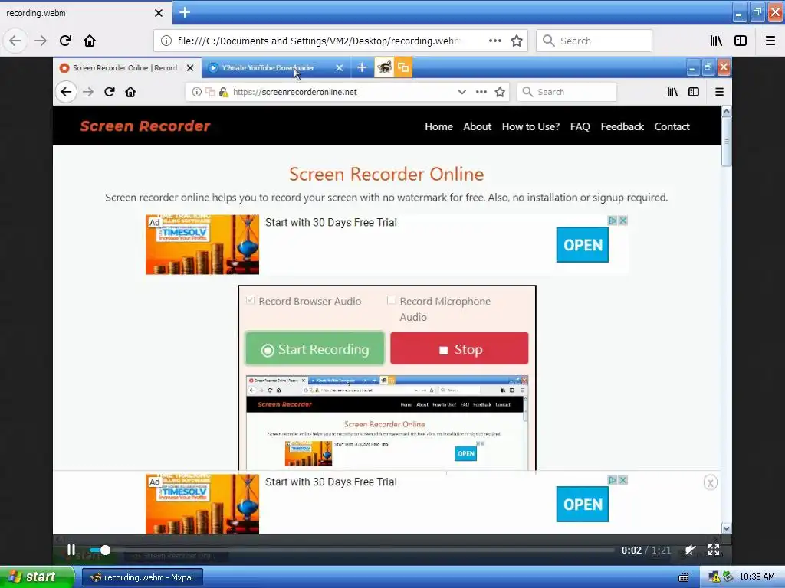The width and height of the screenshot is (785, 588).
Task: Click the bottom banner ad's OPEN button
Action: coord(583,504)
